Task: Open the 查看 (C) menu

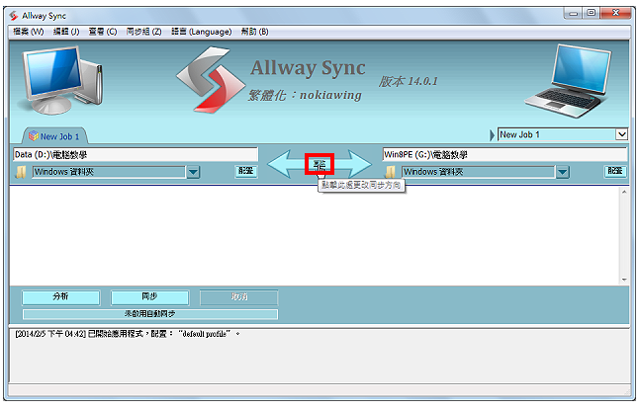Action: (x=103, y=32)
